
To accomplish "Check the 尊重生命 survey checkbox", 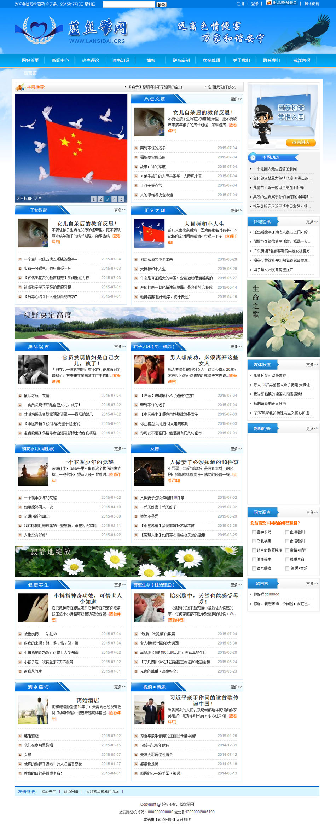I will (287, 559).
